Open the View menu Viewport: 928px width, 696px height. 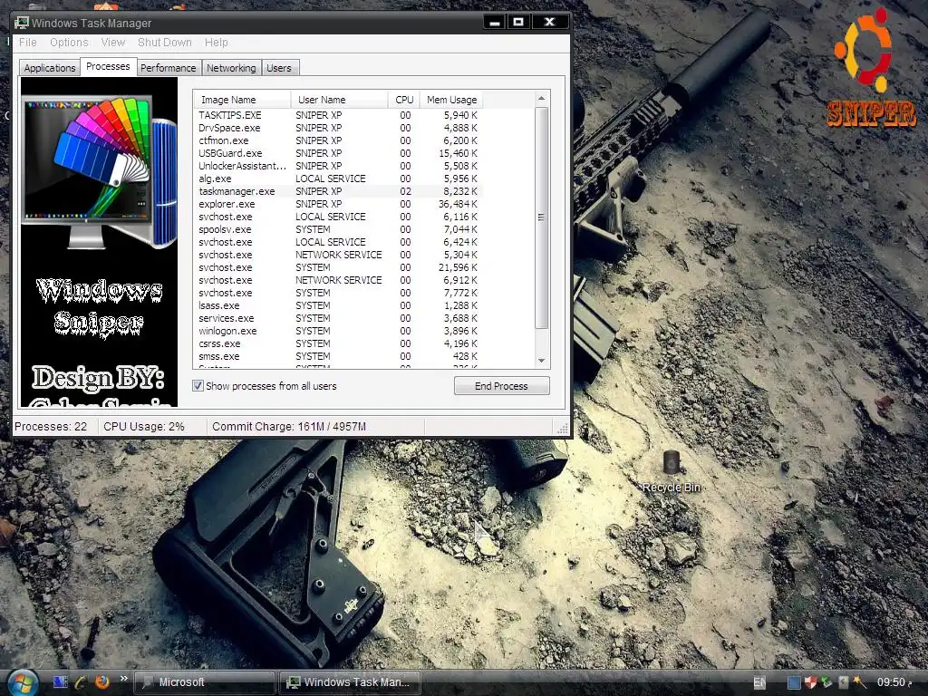pos(112,43)
